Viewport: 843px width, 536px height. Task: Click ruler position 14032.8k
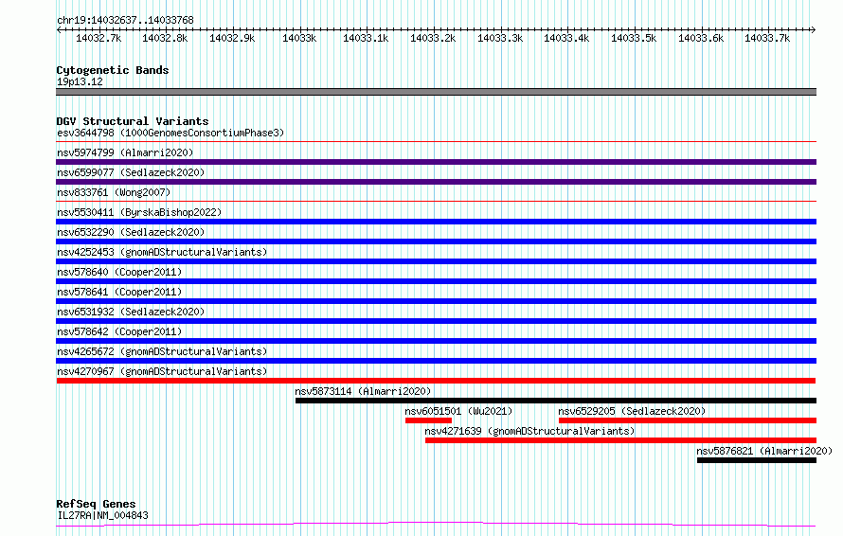pos(165,38)
